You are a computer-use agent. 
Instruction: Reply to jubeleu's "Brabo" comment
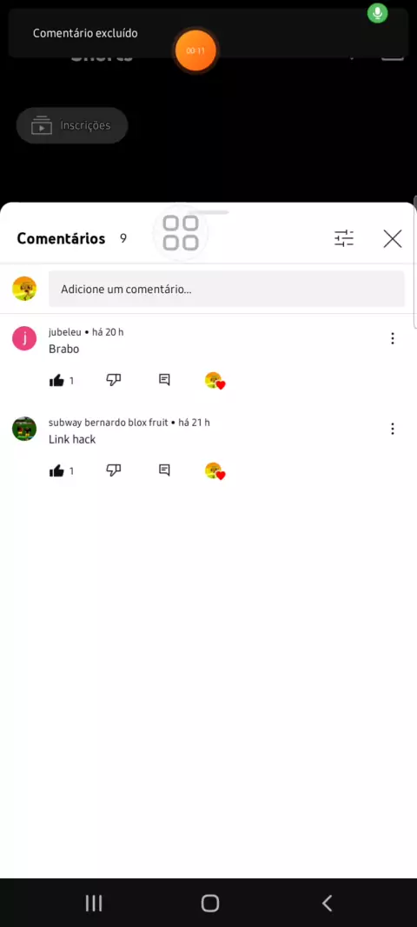click(x=165, y=380)
